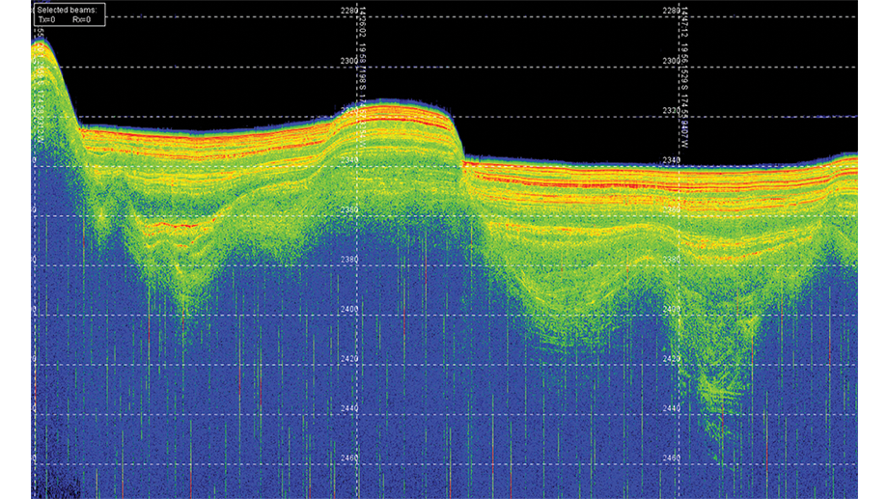Click the 2280 depth label near 14:47:12 marker
The image size is (887, 499).
point(671,11)
